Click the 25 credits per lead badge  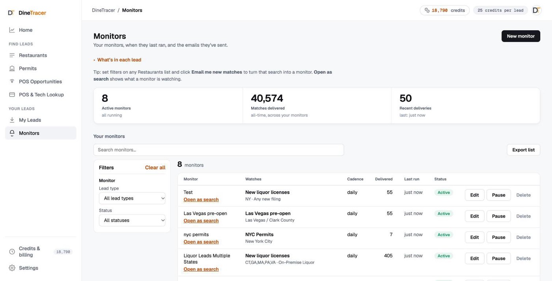point(500,10)
